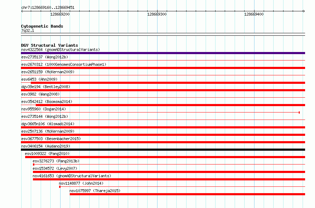Image resolution: width=315 pixels, height=208 pixels.
Task: Open nsv1148877 (John2014) variant label
Action: click(x=81, y=183)
